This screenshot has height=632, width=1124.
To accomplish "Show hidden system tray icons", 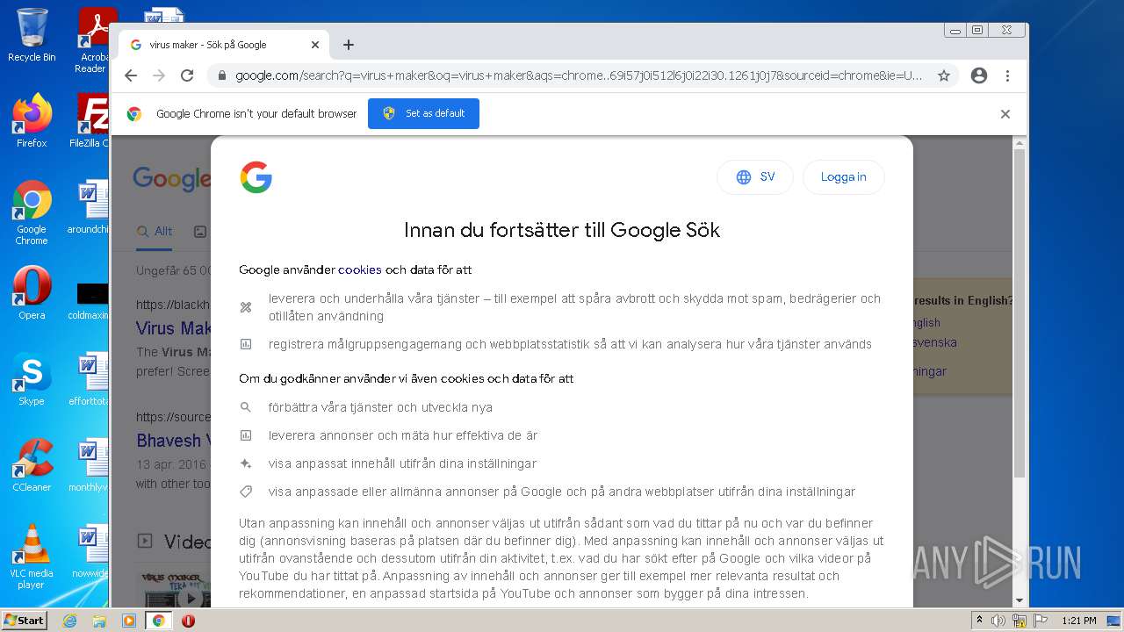I will pyautogui.click(x=980, y=621).
